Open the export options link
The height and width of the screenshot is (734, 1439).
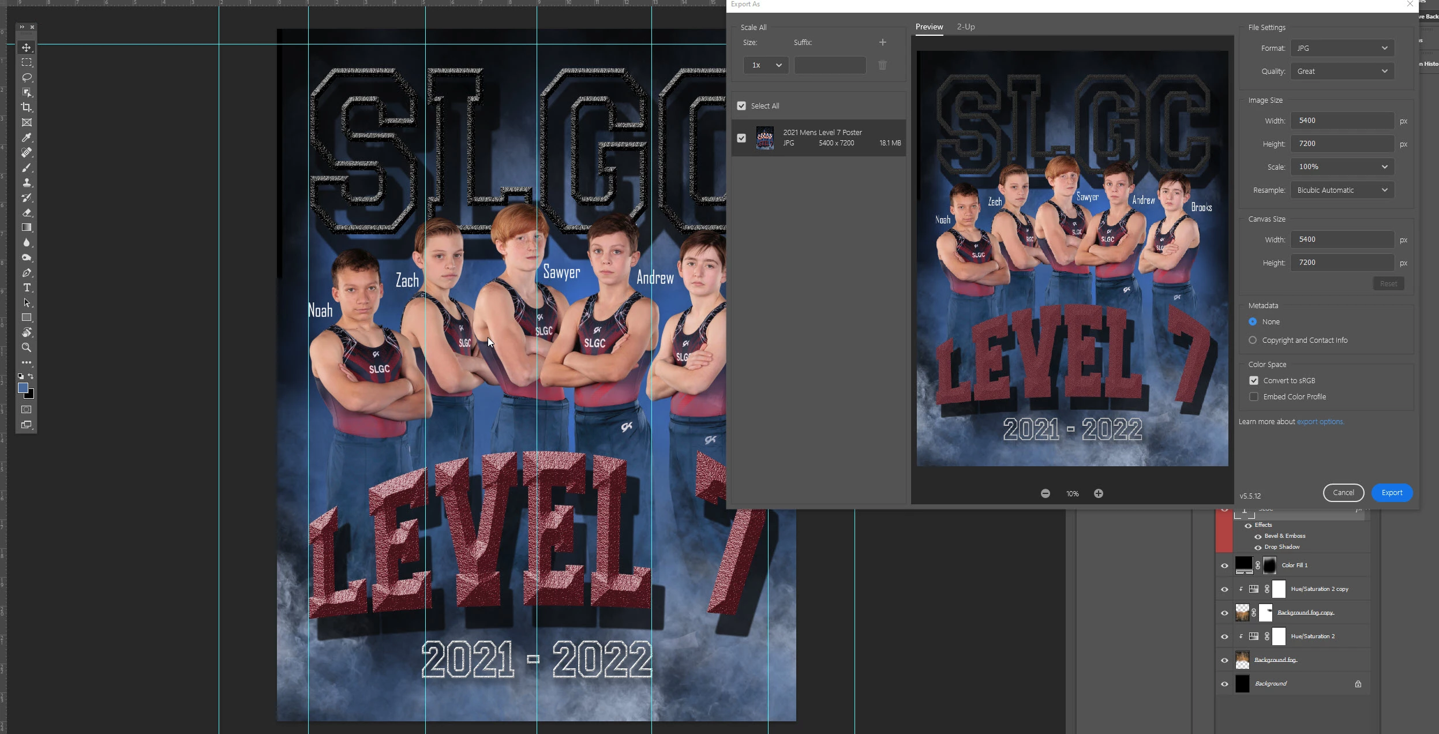(x=1320, y=422)
